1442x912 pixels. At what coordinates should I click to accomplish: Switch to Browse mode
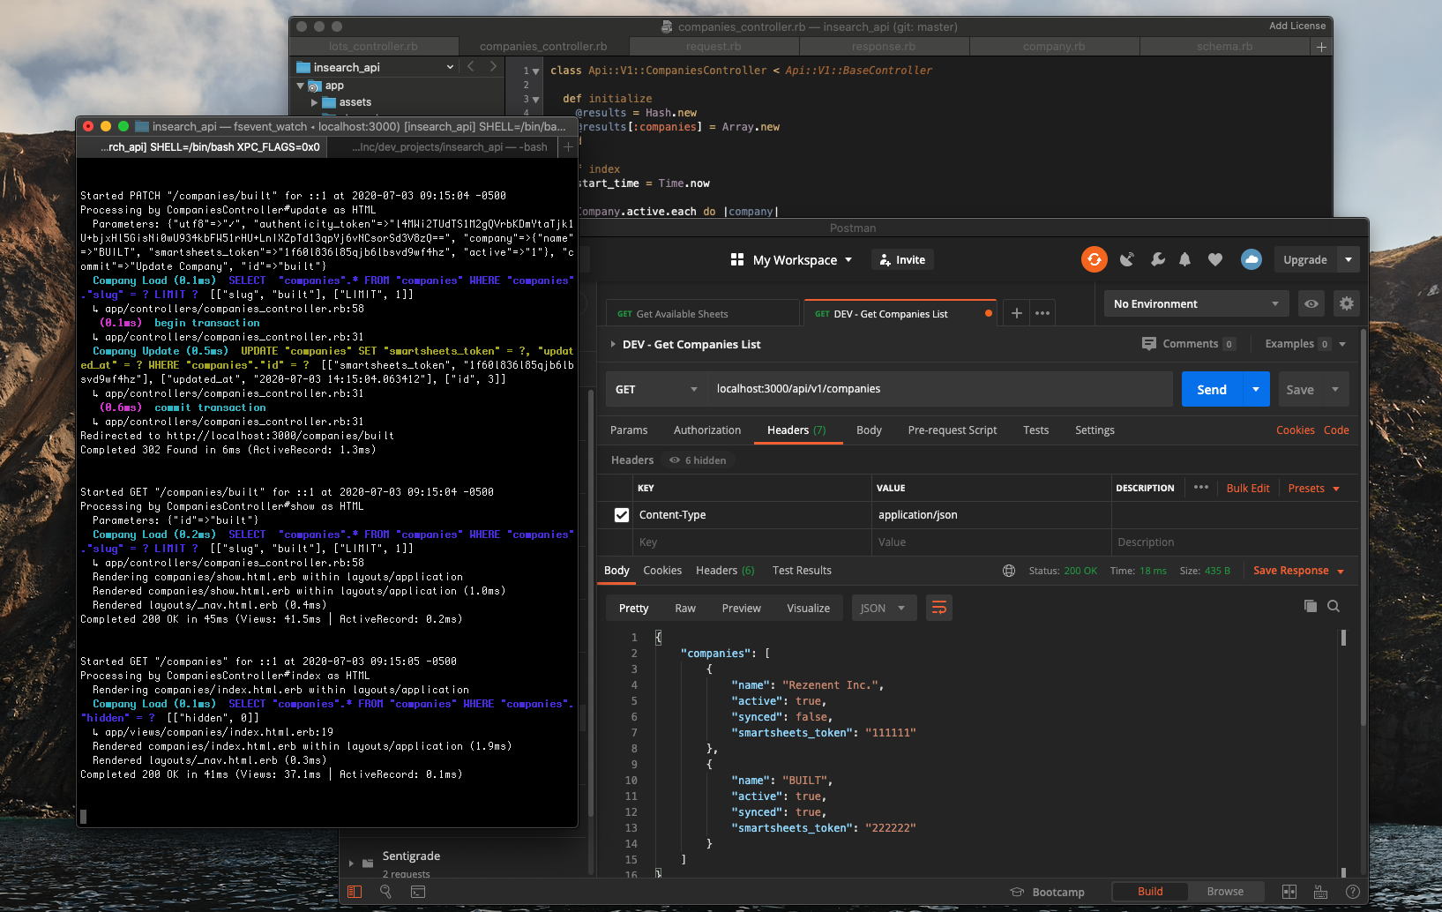point(1224,892)
